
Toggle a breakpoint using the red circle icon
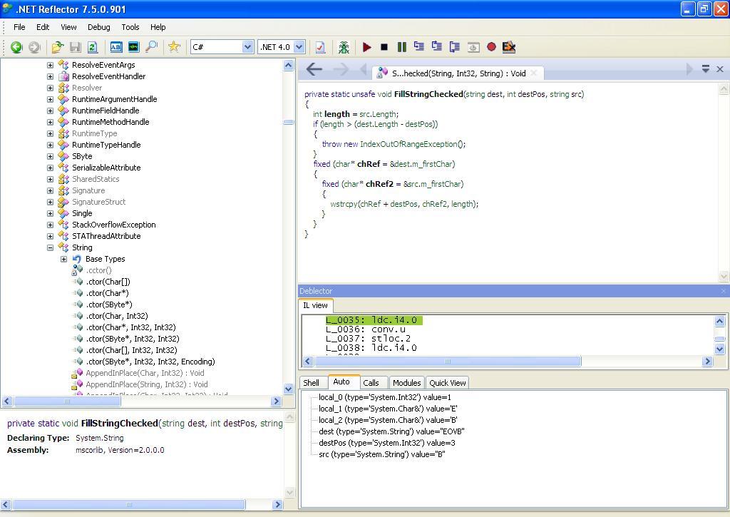point(490,47)
